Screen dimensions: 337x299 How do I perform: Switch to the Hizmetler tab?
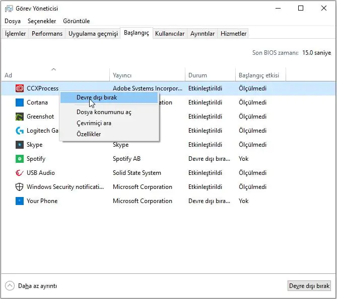tap(233, 34)
